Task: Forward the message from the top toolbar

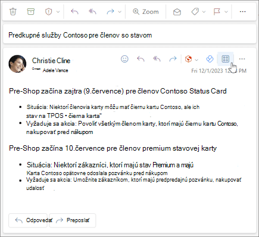Action: pyautogui.click(x=110, y=12)
